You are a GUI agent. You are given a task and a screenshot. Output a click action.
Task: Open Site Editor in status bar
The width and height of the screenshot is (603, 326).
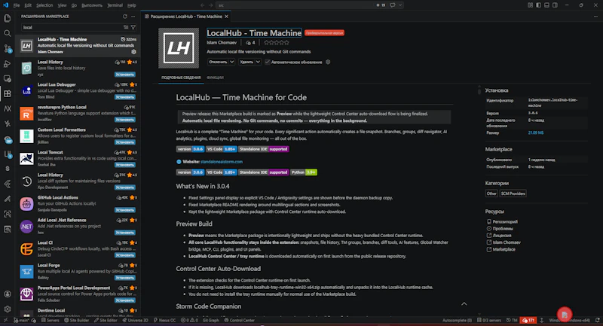(x=106, y=320)
